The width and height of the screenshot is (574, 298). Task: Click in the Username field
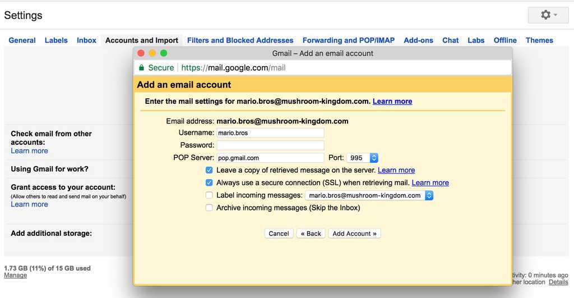(270, 132)
